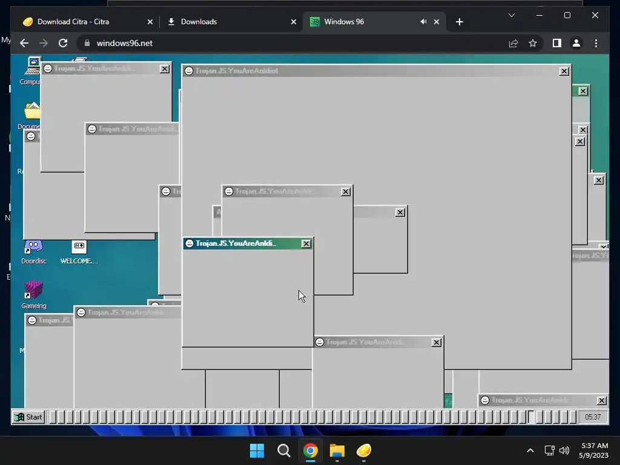
Task: Click the Windows 96 taskbar clock 05:37
Action: (593, 417)
